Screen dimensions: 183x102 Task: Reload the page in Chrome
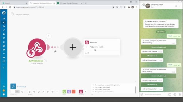(10, 7)
